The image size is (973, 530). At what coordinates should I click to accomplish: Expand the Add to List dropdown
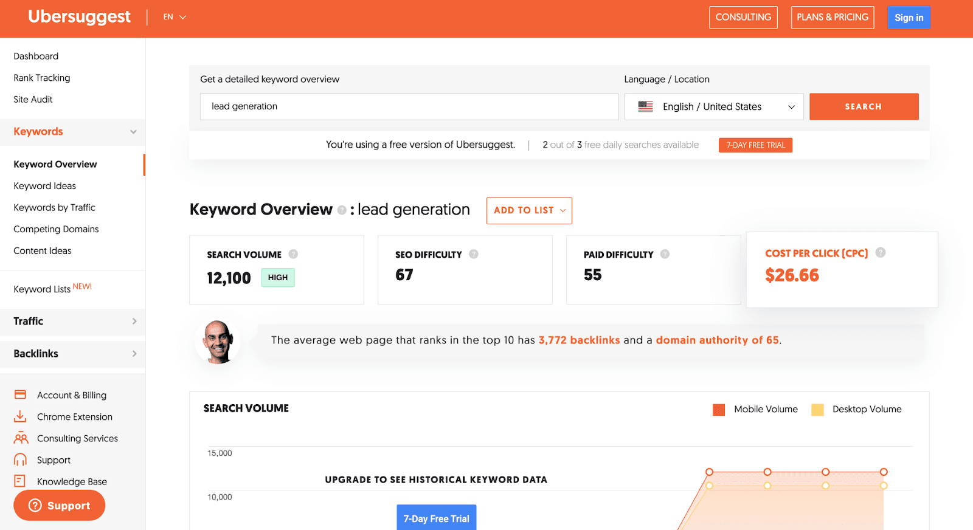pyautogui.click(x=529, y=210)
